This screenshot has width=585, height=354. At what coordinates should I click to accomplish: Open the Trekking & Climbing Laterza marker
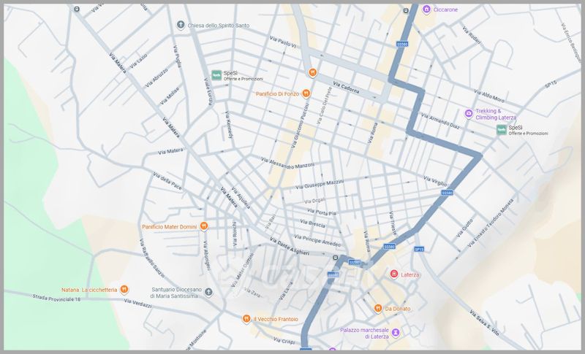point(469,113)
